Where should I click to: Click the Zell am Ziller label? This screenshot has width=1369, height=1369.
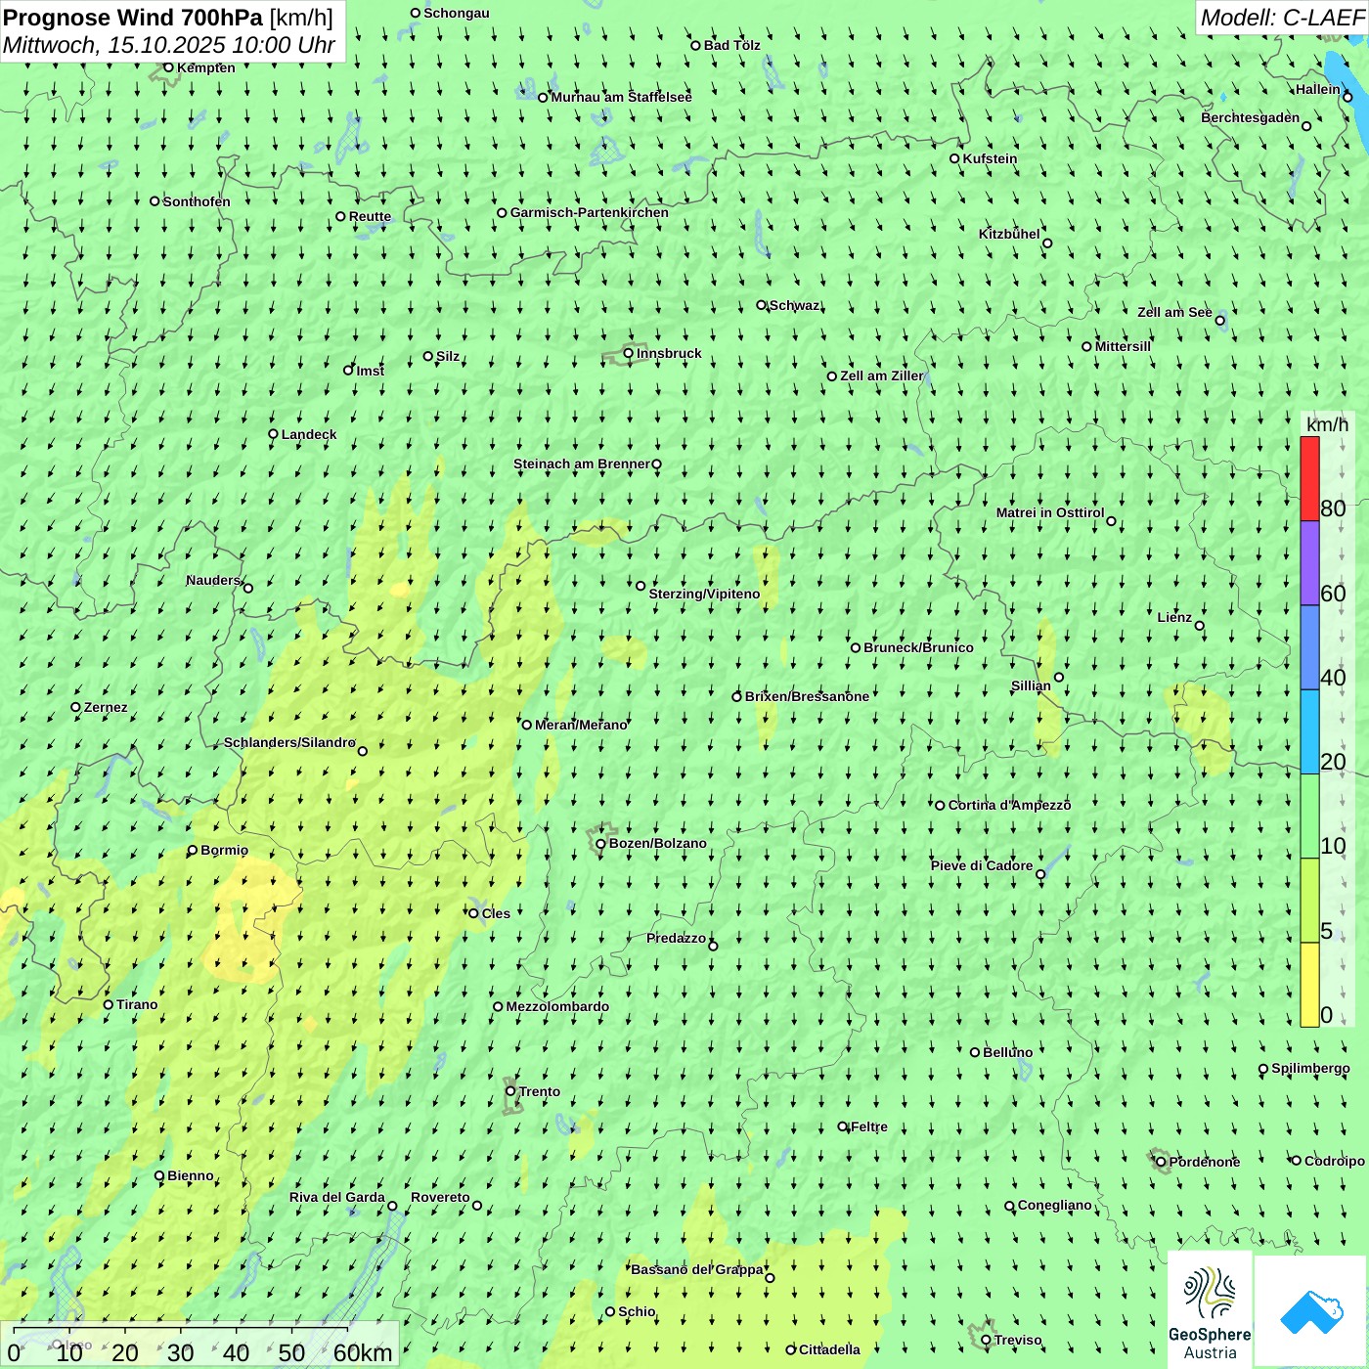click(x=882, y=375)
